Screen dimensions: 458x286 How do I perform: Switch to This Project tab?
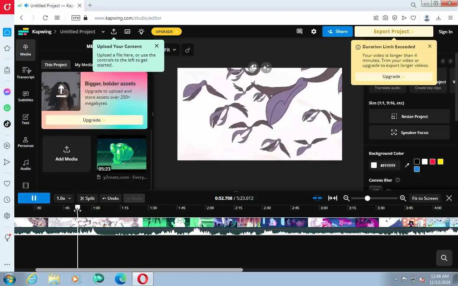[x=55, y=65]
